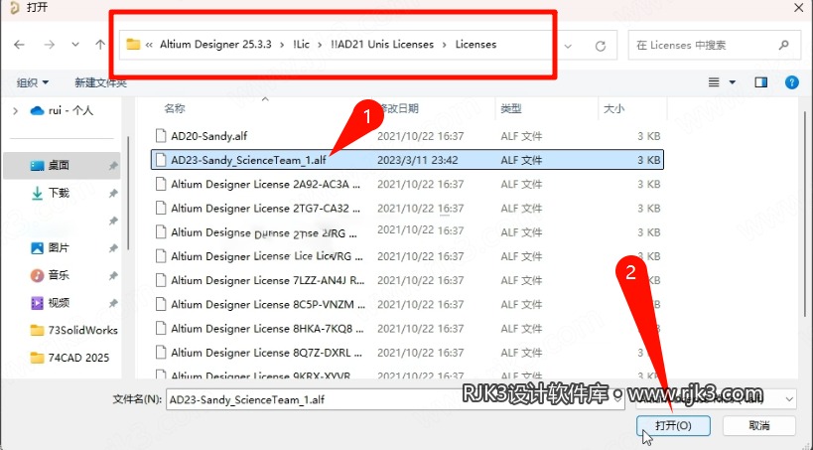
Task: Change view layout icon
Action: (x=714, y=82)
